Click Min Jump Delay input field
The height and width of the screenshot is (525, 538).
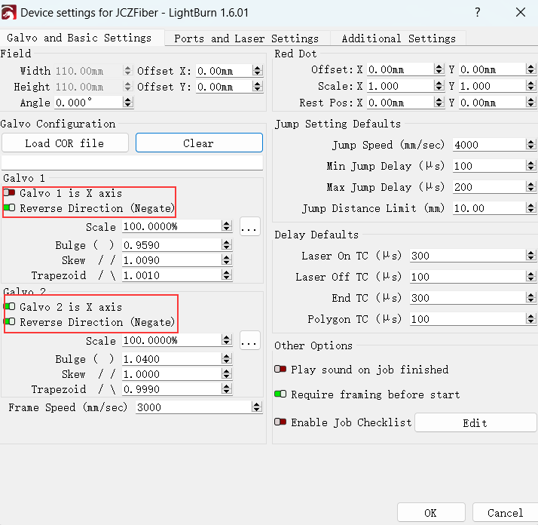coord(489,166)
